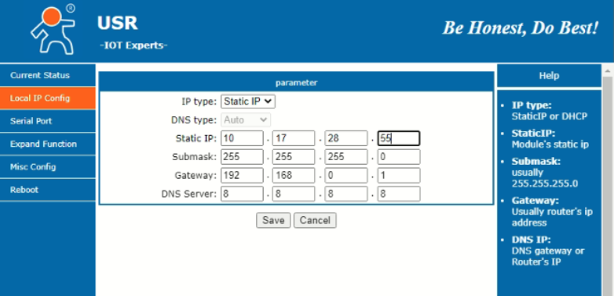
Task: Click the parameter panel header
Action: (297, 82)
